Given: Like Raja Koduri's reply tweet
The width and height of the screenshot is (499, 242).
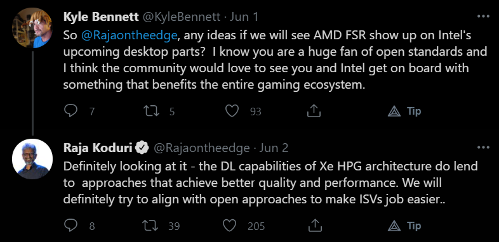Looking at the screenshot, I should [229, 226].
